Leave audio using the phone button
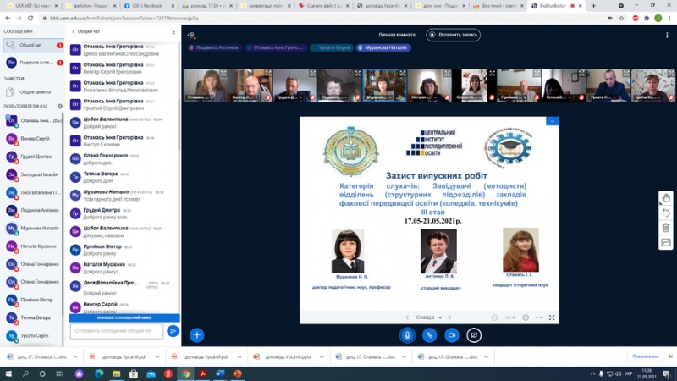 pyautogui.click(x=430, y=335)
